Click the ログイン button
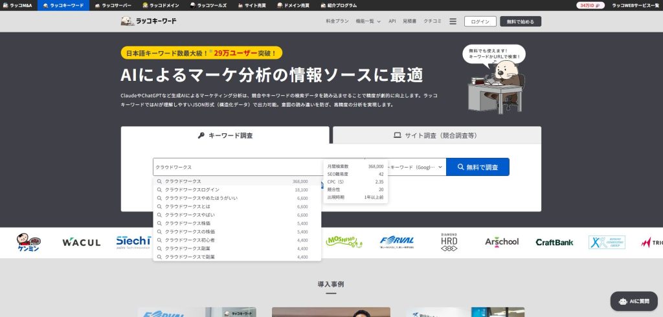Image resolution: width=663 pixels, height=317 pixels. pyautogui.click(x=480, y=21)
